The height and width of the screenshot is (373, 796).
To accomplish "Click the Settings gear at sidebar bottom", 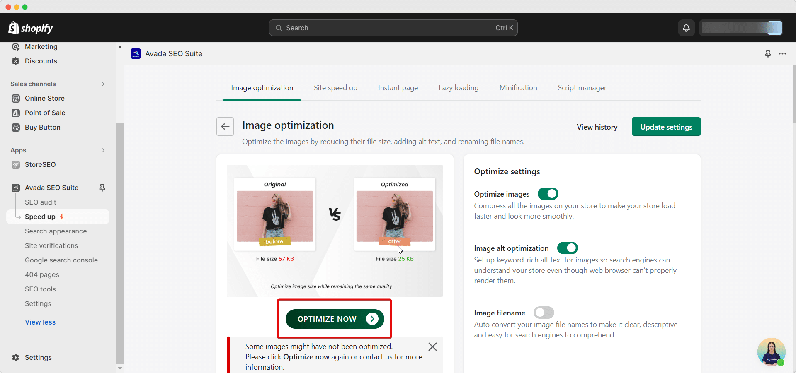I will coord(16,358).
